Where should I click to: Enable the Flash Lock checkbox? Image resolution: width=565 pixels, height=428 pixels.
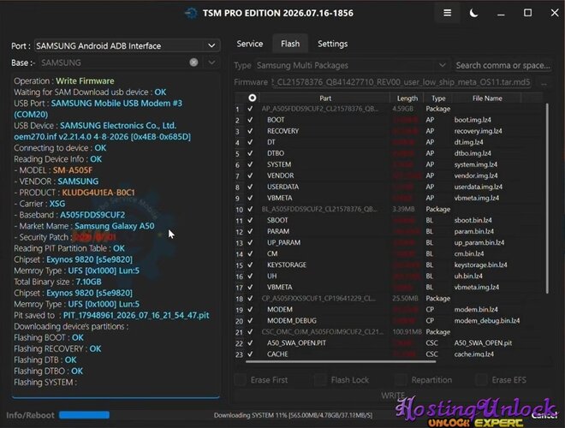click(x=320, y=380)
